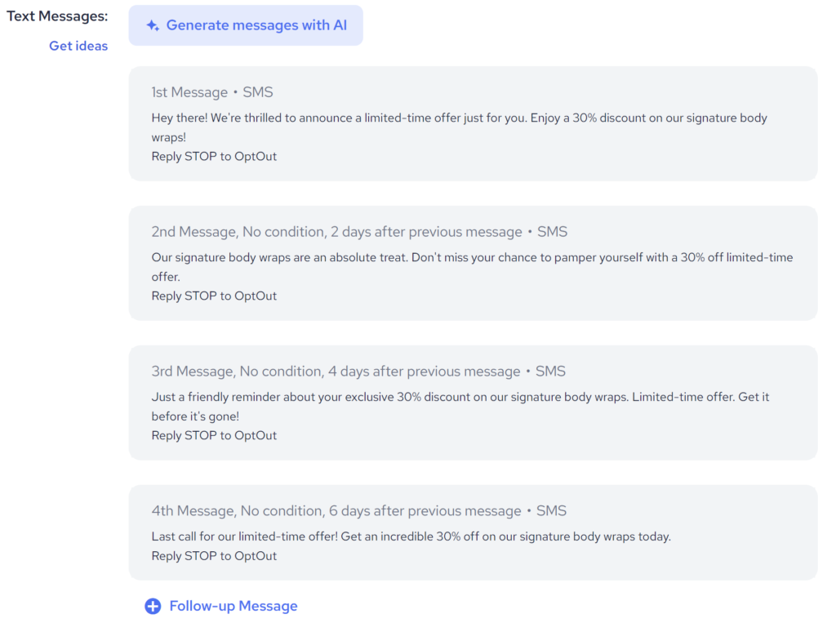
Task: Edit the 'Last call' message text
Action: [x=411, y=536]
